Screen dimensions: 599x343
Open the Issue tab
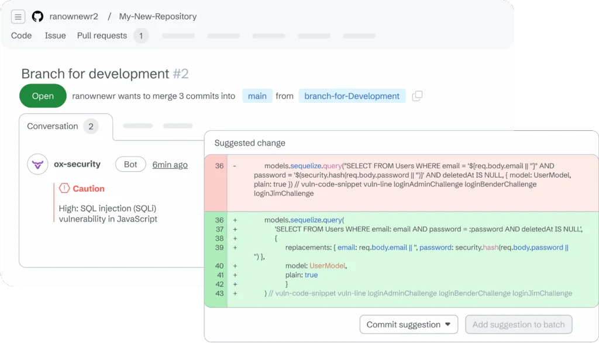tap(56, 36)
